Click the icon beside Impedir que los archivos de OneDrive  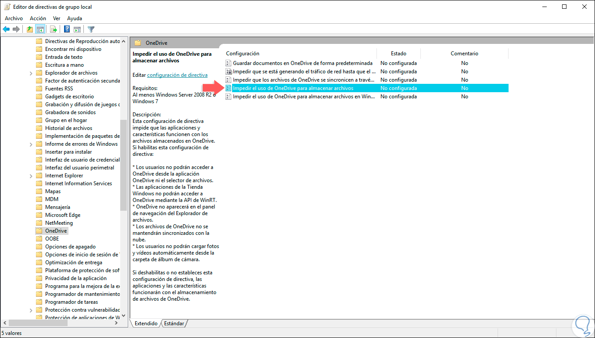(x=229, y=80)
